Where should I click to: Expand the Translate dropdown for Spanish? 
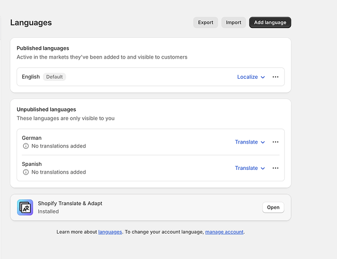click(x=250, y=168)
